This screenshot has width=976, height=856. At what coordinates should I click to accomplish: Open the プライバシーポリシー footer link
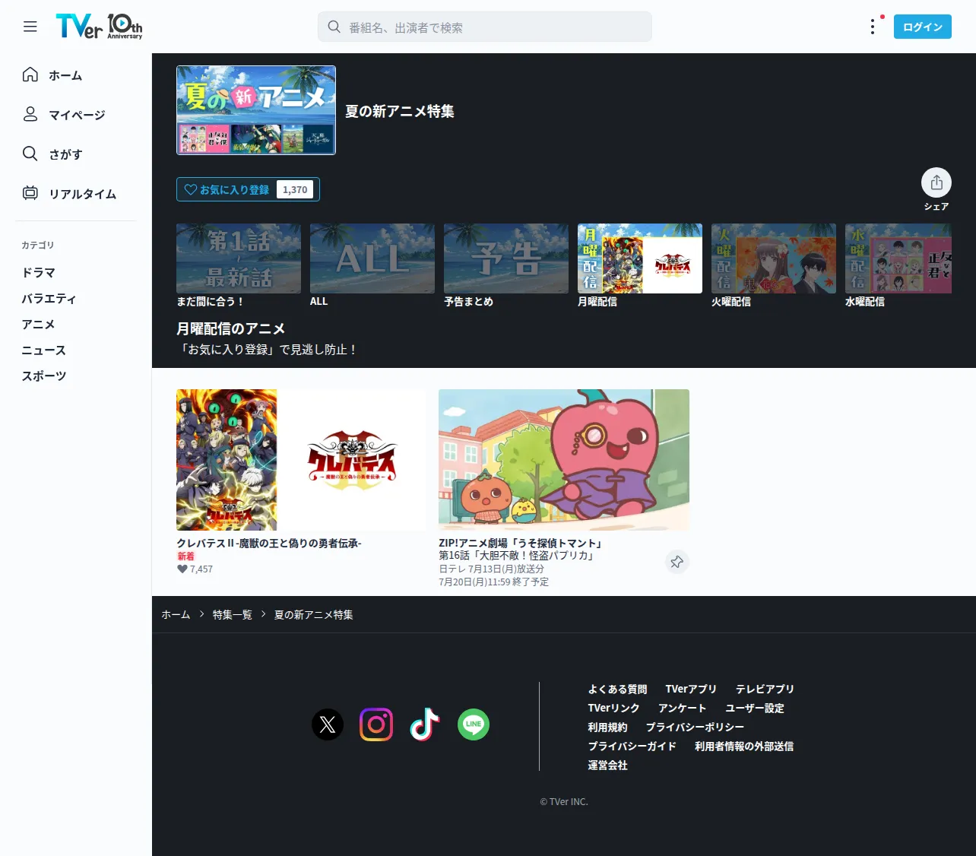[x=695, y=727]
